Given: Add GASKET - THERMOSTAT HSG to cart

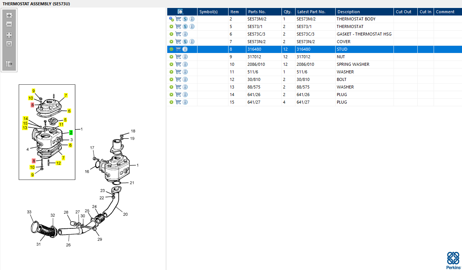Looking at the screenshot, I should pyautogui.click(x=178, y=34).
